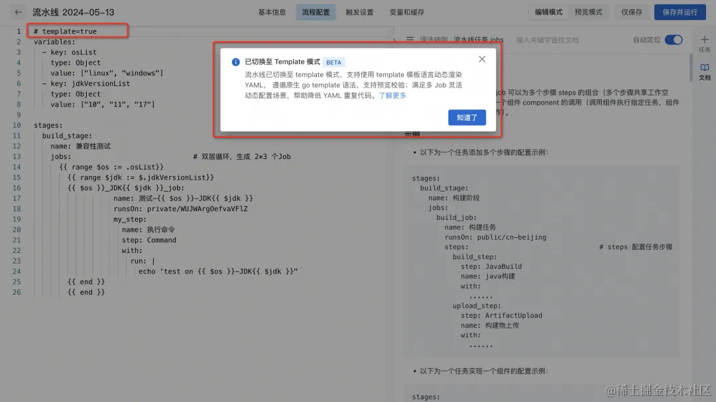Switch to the 流程配置 tab
The image size is (716, 402).
316,13
